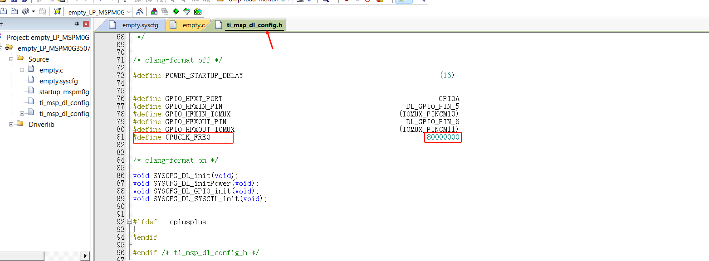709x261 pixels.
Task: Open Manage Run-Time Environment green diamond
Action: (x=176, y=11)
